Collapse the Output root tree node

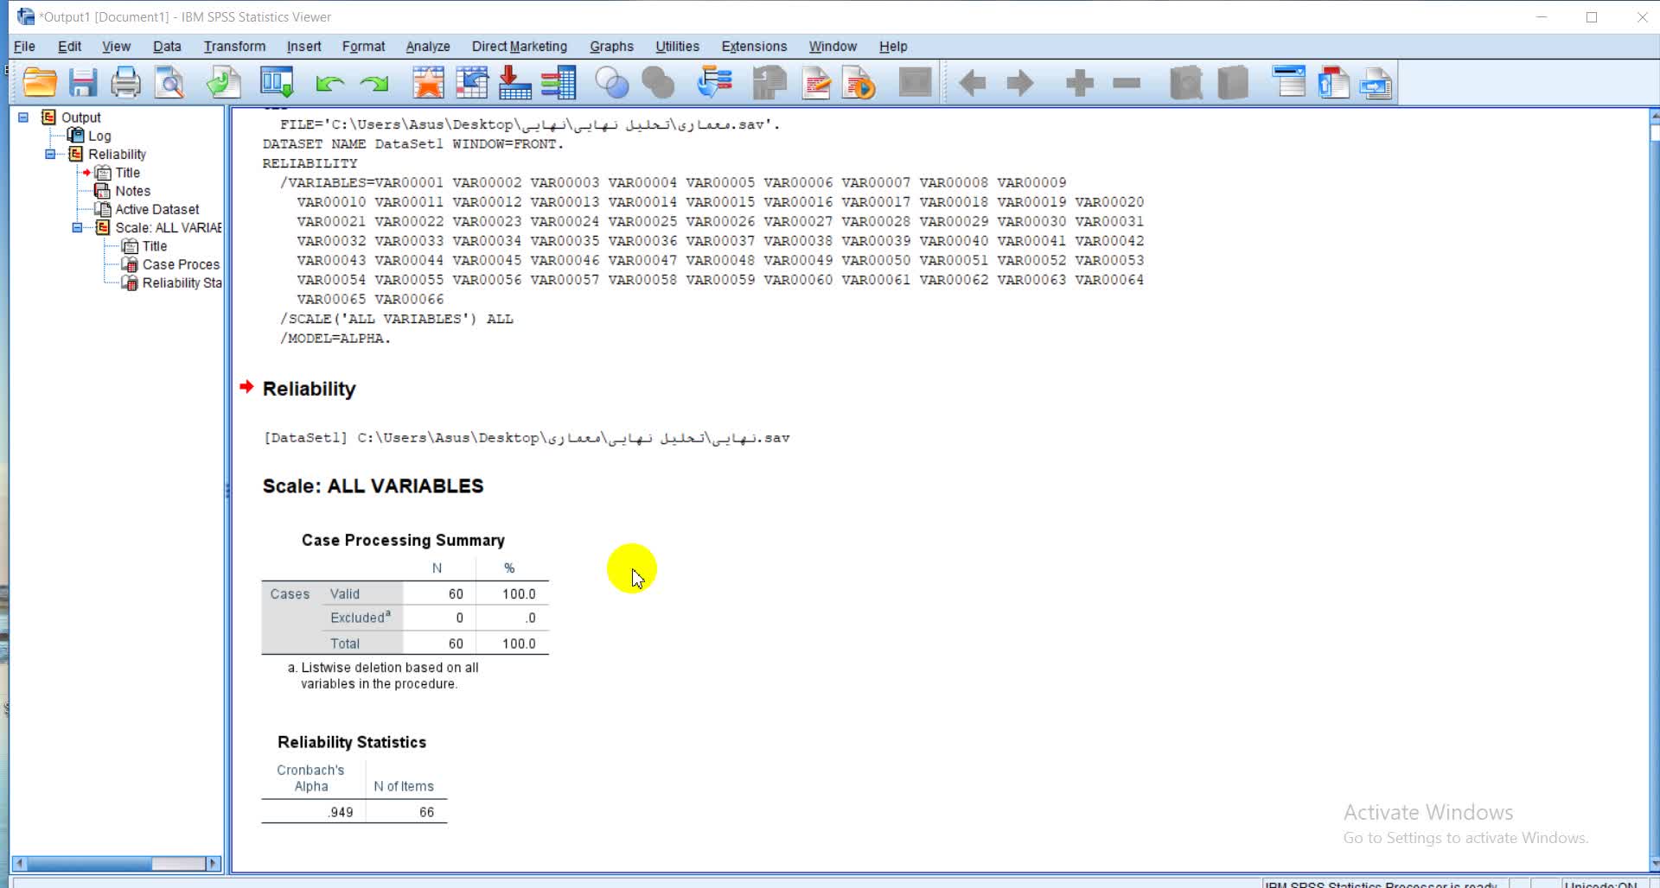click(23, 117)
